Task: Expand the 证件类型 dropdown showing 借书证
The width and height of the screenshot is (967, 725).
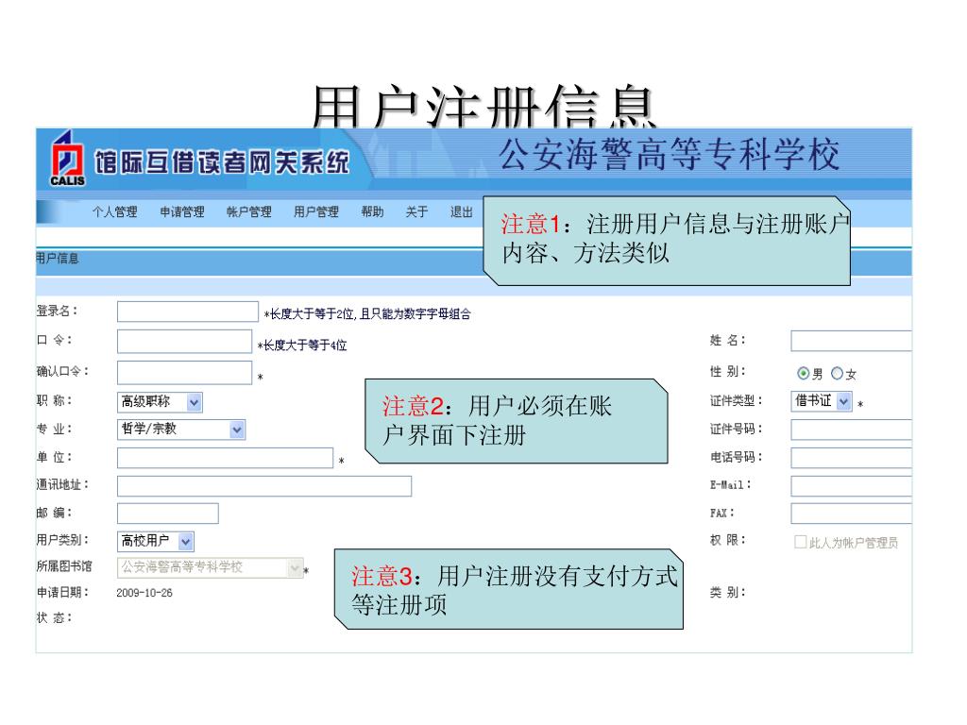Action: 822,401
